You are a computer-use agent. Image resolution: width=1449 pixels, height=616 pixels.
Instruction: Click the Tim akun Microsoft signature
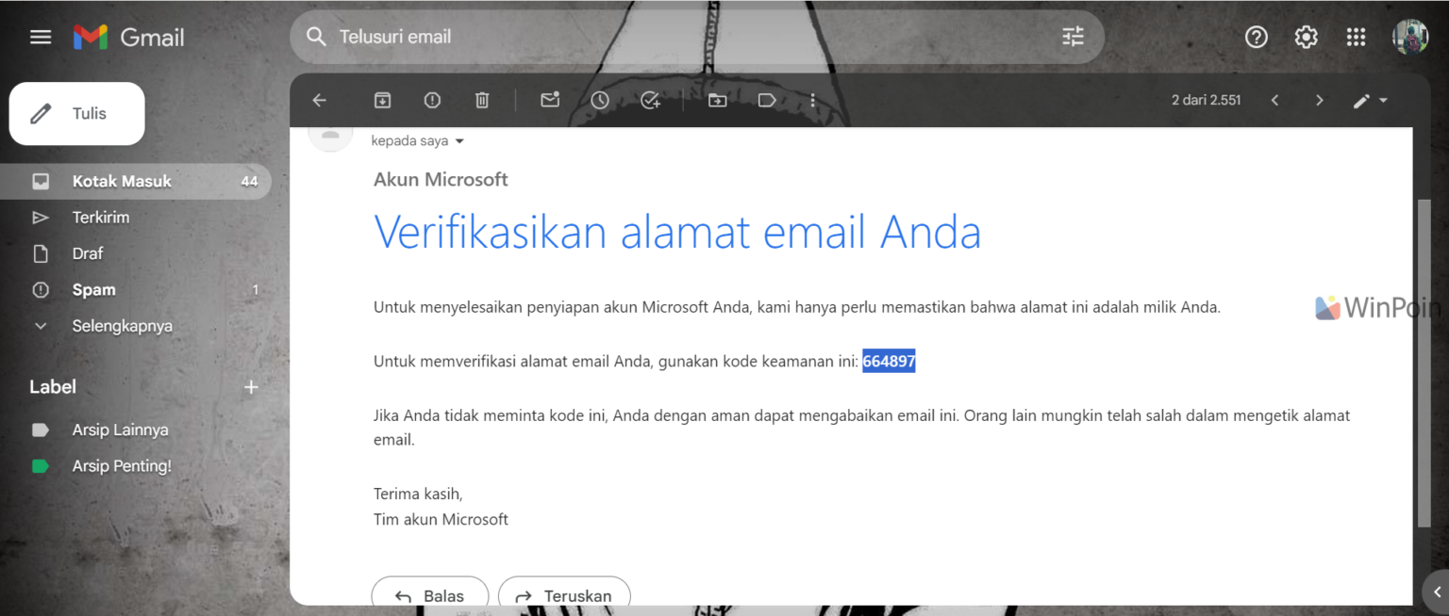(441, 519)
